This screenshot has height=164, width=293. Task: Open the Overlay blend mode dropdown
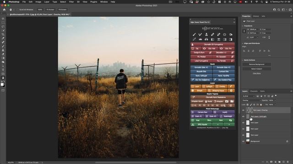[x=251, y=100]
